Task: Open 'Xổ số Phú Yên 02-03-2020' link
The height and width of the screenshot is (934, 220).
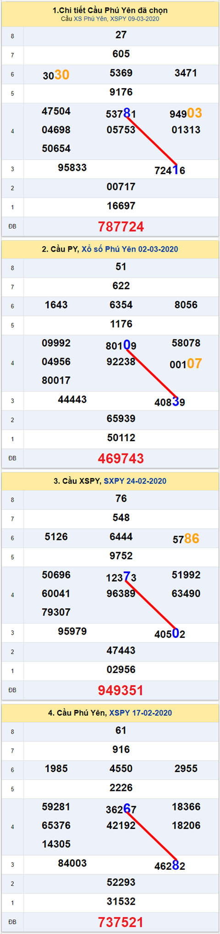Action: [130, 249]
